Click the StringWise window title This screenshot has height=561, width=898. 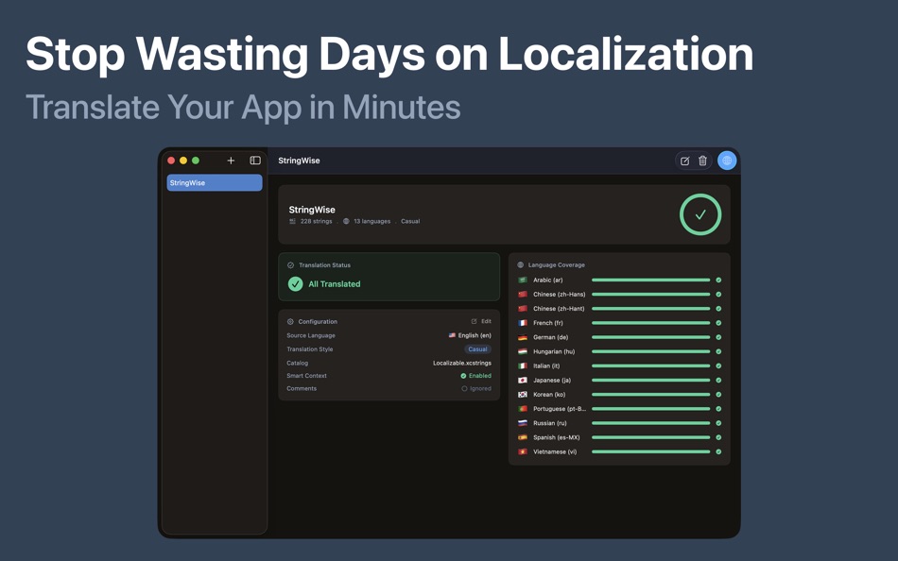point(298,161)
